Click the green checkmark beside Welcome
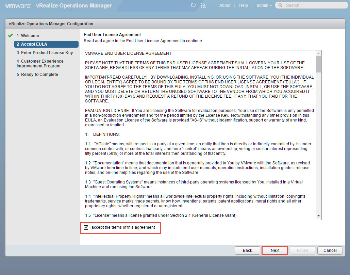 point(10,35)
